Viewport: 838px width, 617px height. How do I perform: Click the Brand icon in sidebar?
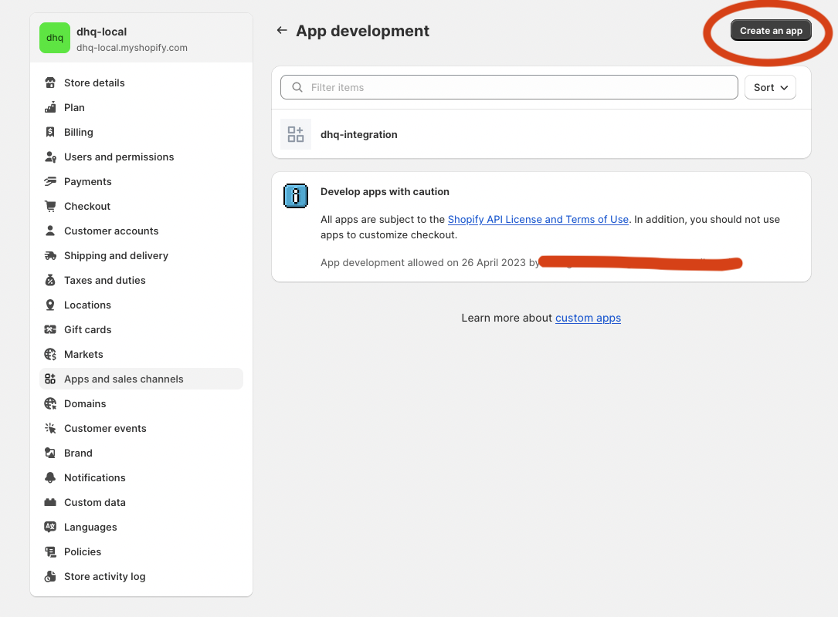pos(50,453)
